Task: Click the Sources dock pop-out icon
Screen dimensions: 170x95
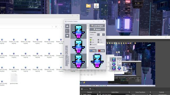Action: coord(100,92)
